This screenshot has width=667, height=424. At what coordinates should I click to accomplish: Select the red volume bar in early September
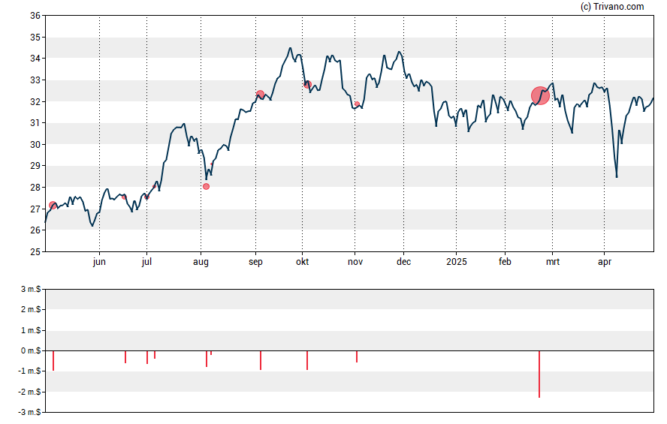261,360
